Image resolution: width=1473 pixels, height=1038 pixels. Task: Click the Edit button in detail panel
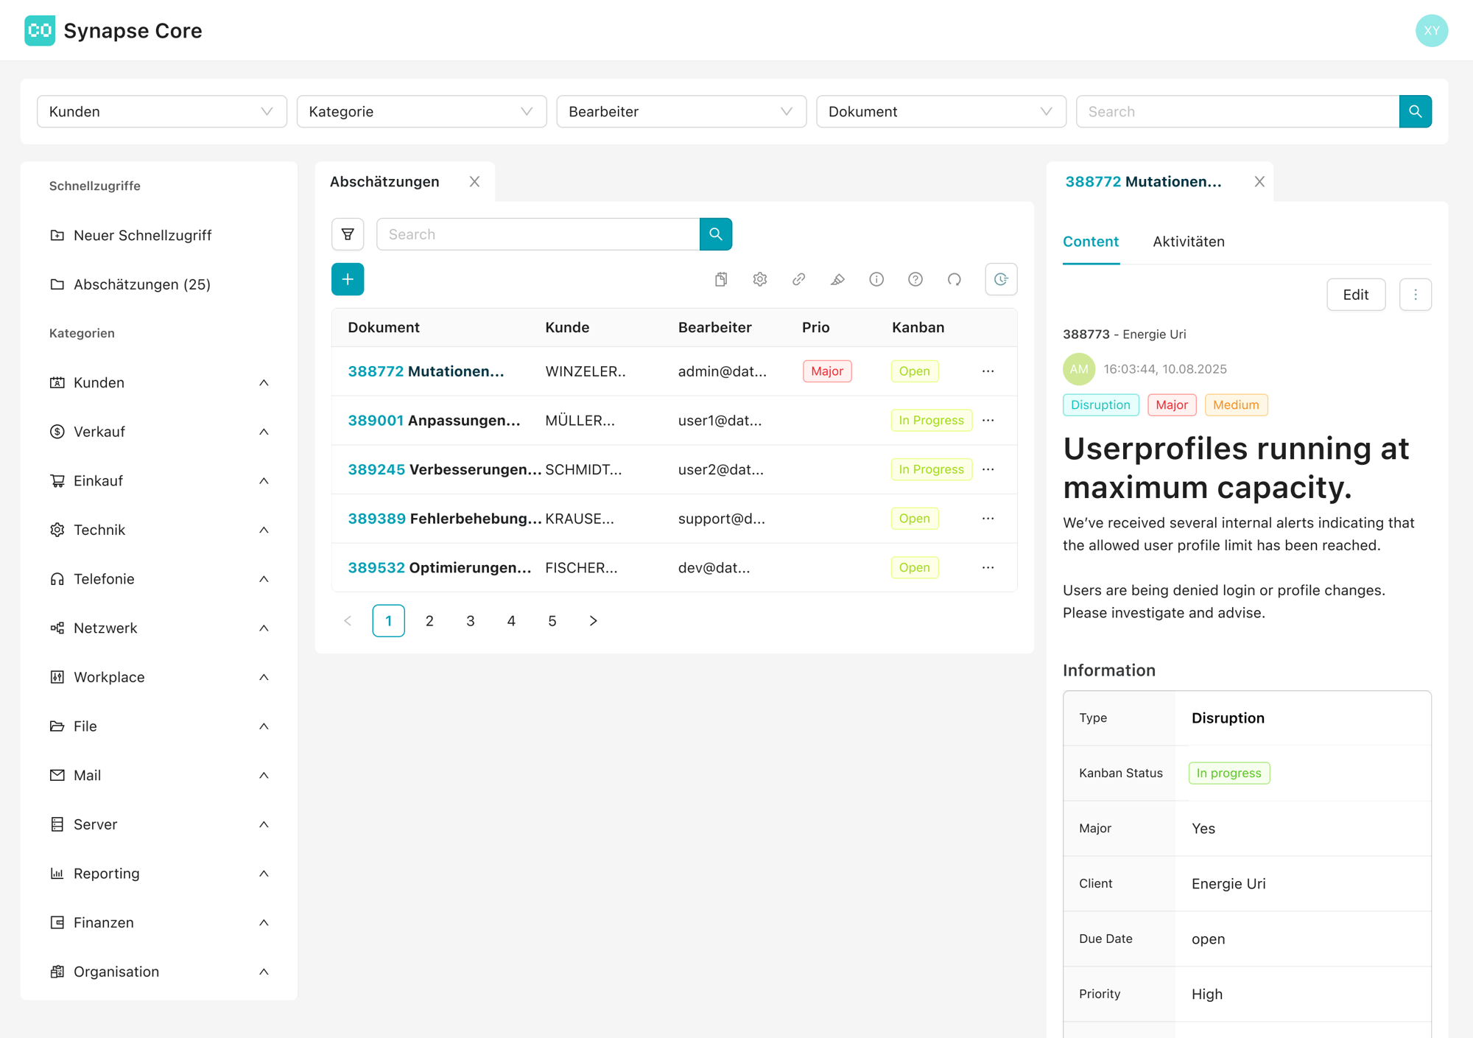tap(1355, 295)
